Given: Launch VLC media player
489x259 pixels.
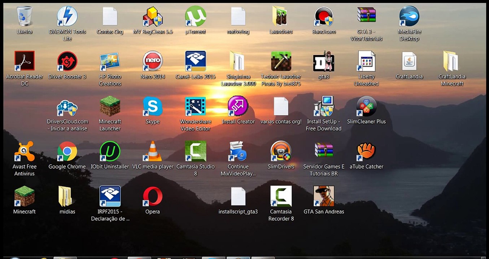Looking at the screenshot, I should [x=153, y=151].
